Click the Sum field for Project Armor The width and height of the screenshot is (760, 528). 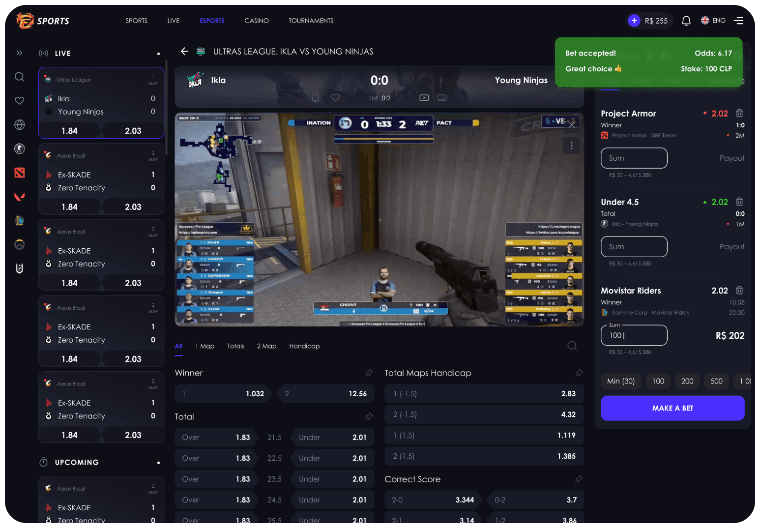click(x=634, y=158)
